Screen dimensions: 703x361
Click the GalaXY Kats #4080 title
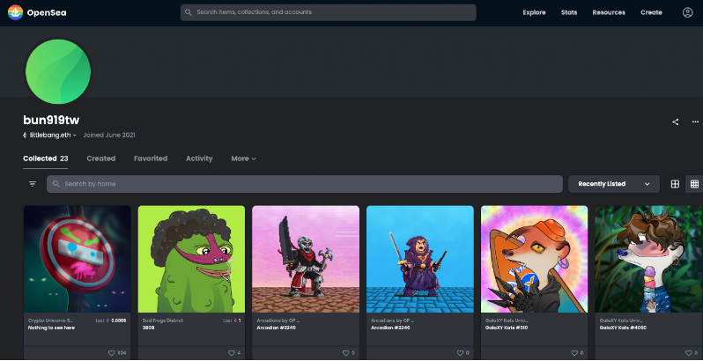[623, 328]
